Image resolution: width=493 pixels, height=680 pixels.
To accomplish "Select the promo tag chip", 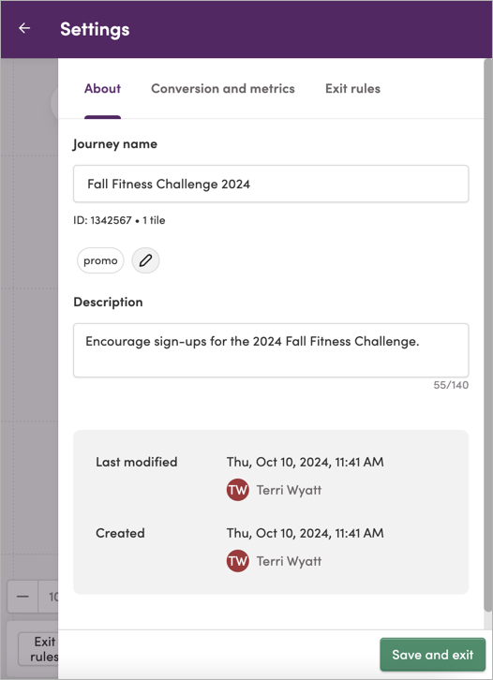I will point(100,260).
